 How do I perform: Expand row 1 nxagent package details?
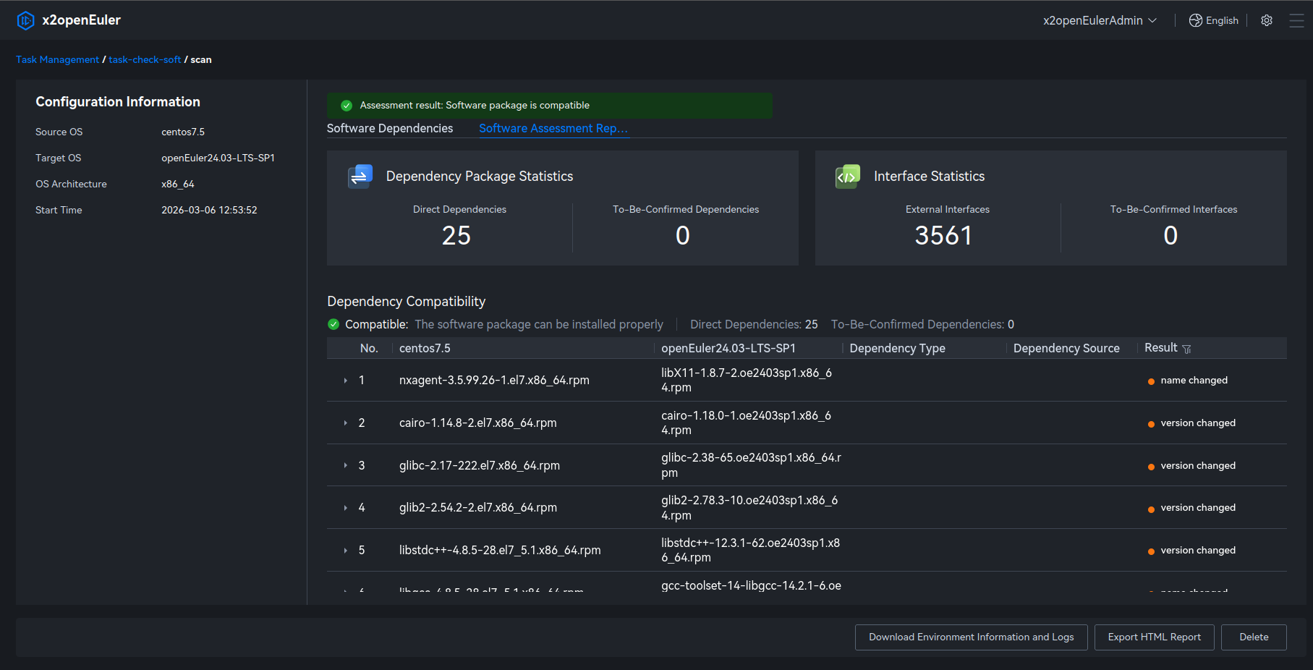coord(346,381)
